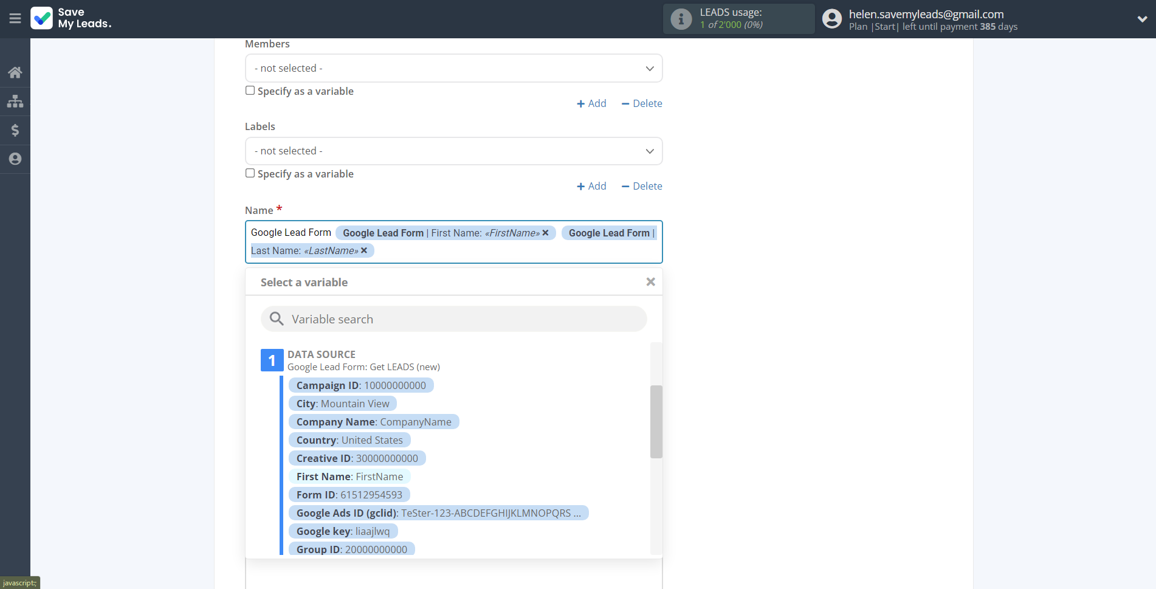Click the variable list scrollbar thumb
The height and width of the screenshot is (589, 1156).
tap(656, 421)
